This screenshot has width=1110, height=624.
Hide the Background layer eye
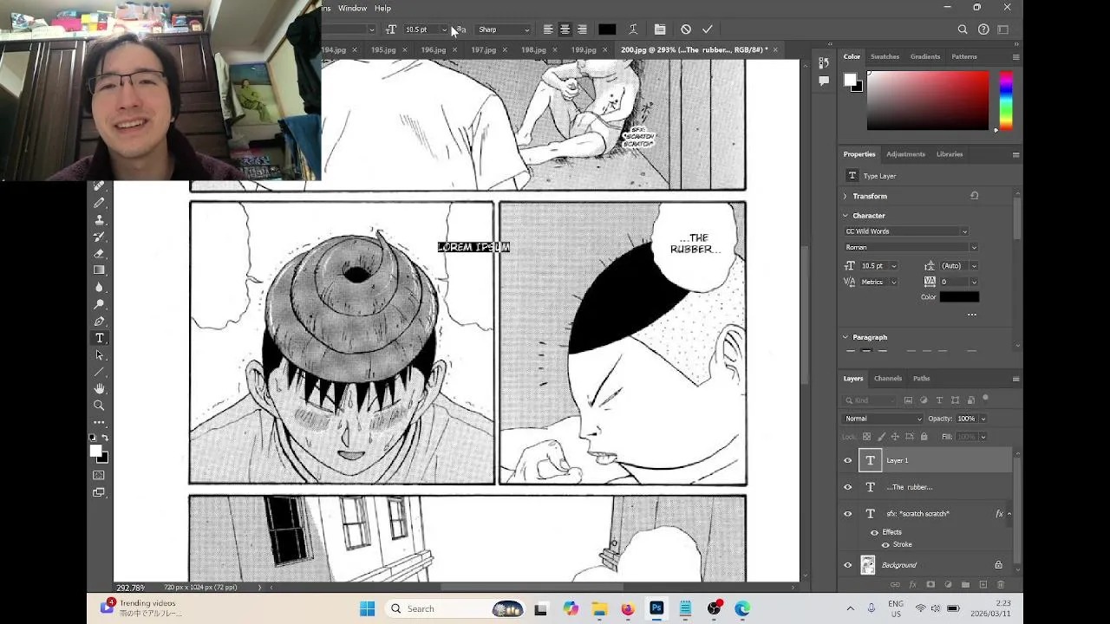coord(848,565)
